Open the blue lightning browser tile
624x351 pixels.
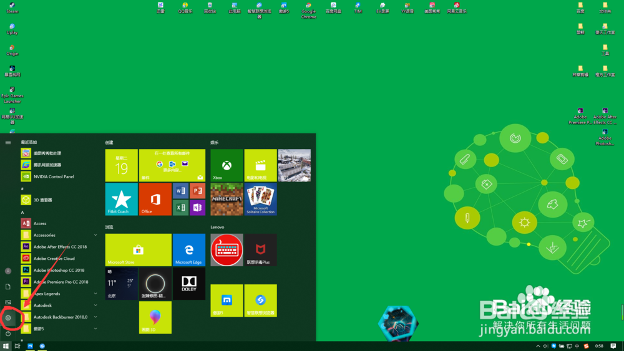260,301
